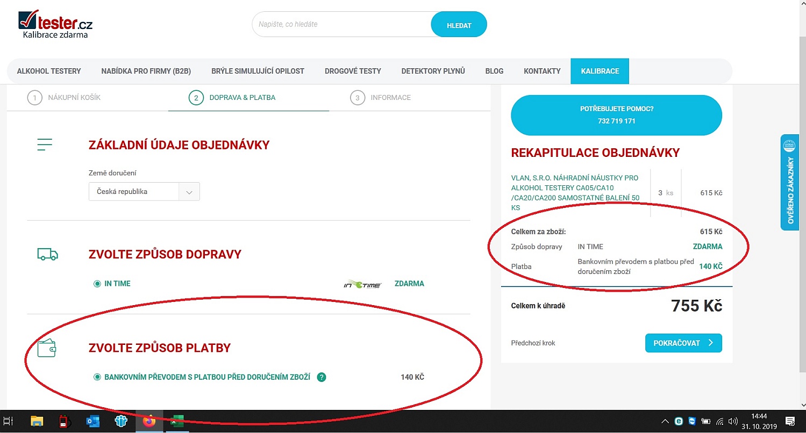
Task: Click the Task View taskbar icon
Action: tap(8, 421)
